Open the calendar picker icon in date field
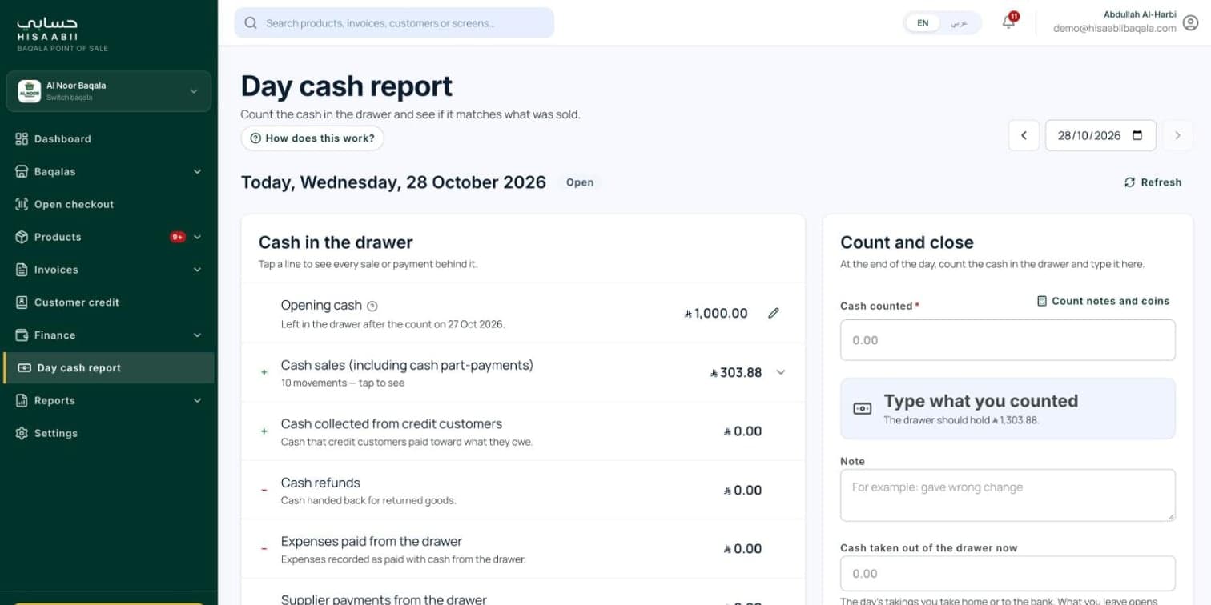The image size is (1211, 605). click(1137, 135)
